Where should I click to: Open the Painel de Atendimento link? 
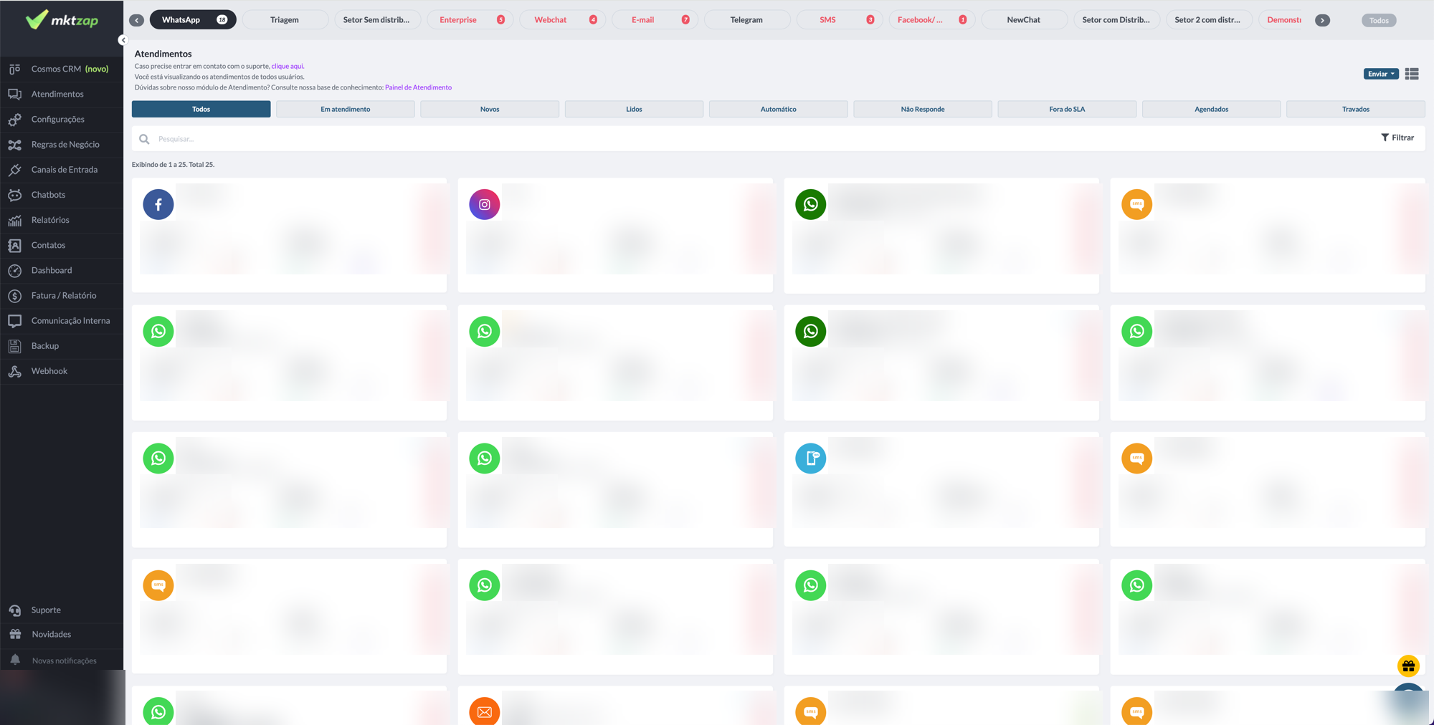[x=418, y=87]
